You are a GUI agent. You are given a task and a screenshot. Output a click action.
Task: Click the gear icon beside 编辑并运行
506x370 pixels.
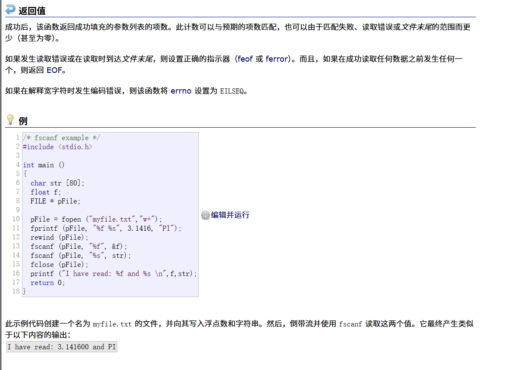(205, 215)
